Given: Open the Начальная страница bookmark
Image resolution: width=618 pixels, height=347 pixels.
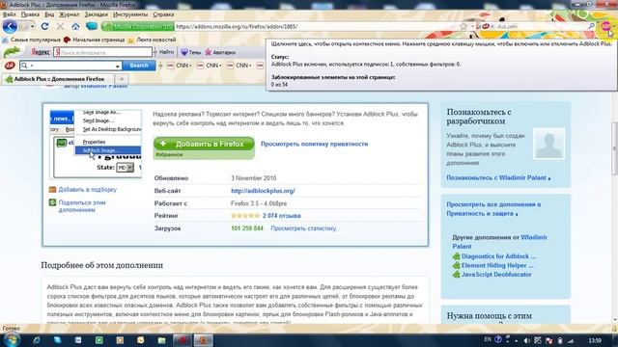Looking at the screenshot, I should [x=95, y=40].
